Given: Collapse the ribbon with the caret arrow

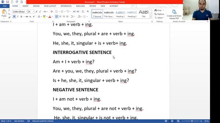Looking at the screenshot, I should (x=208, y=22).
